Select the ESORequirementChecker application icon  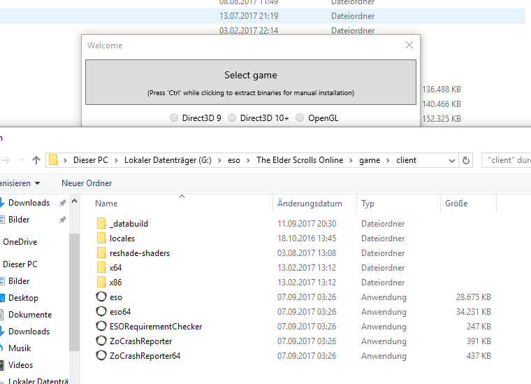click(101, 327)
